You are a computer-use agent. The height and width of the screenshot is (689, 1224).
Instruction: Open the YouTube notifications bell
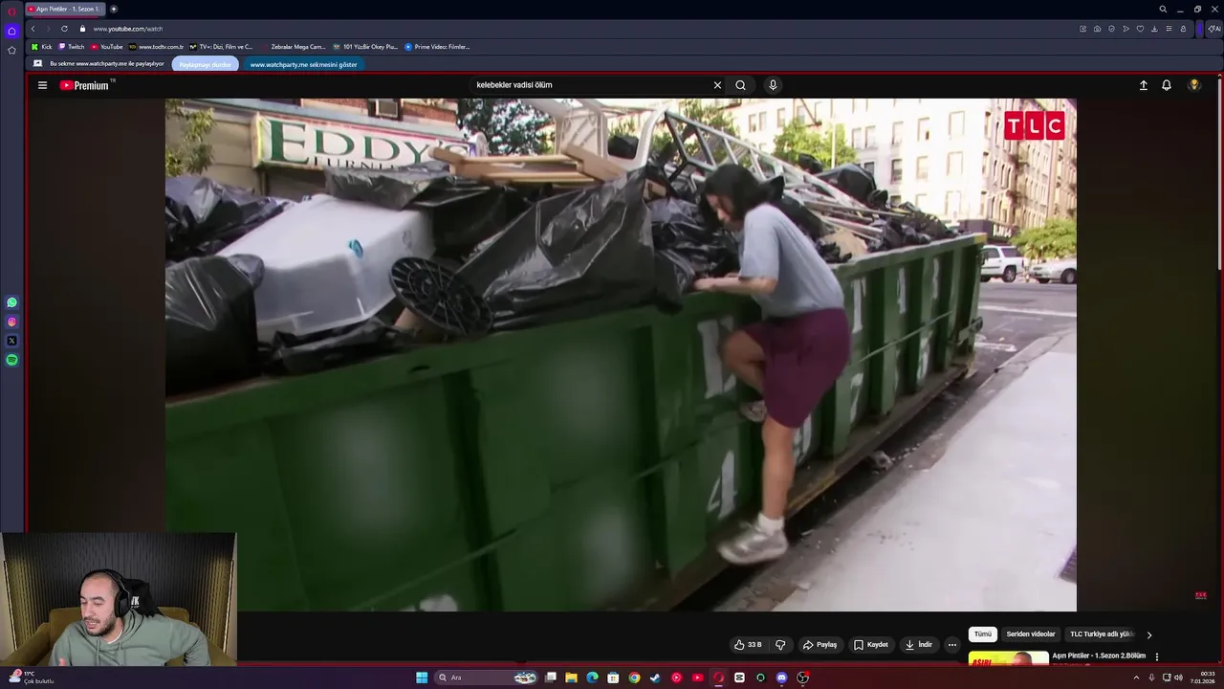click(1167, 85)
